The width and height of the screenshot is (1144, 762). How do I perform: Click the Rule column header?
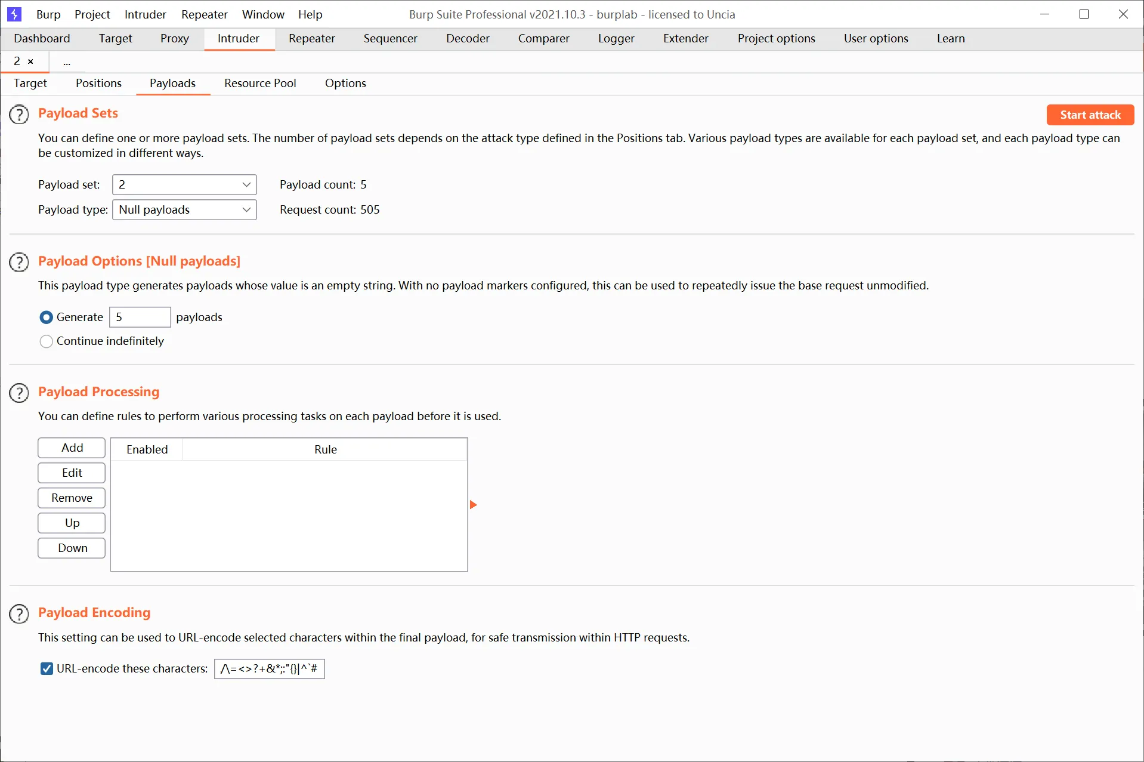pyautogui.click(x=325, y=450)
